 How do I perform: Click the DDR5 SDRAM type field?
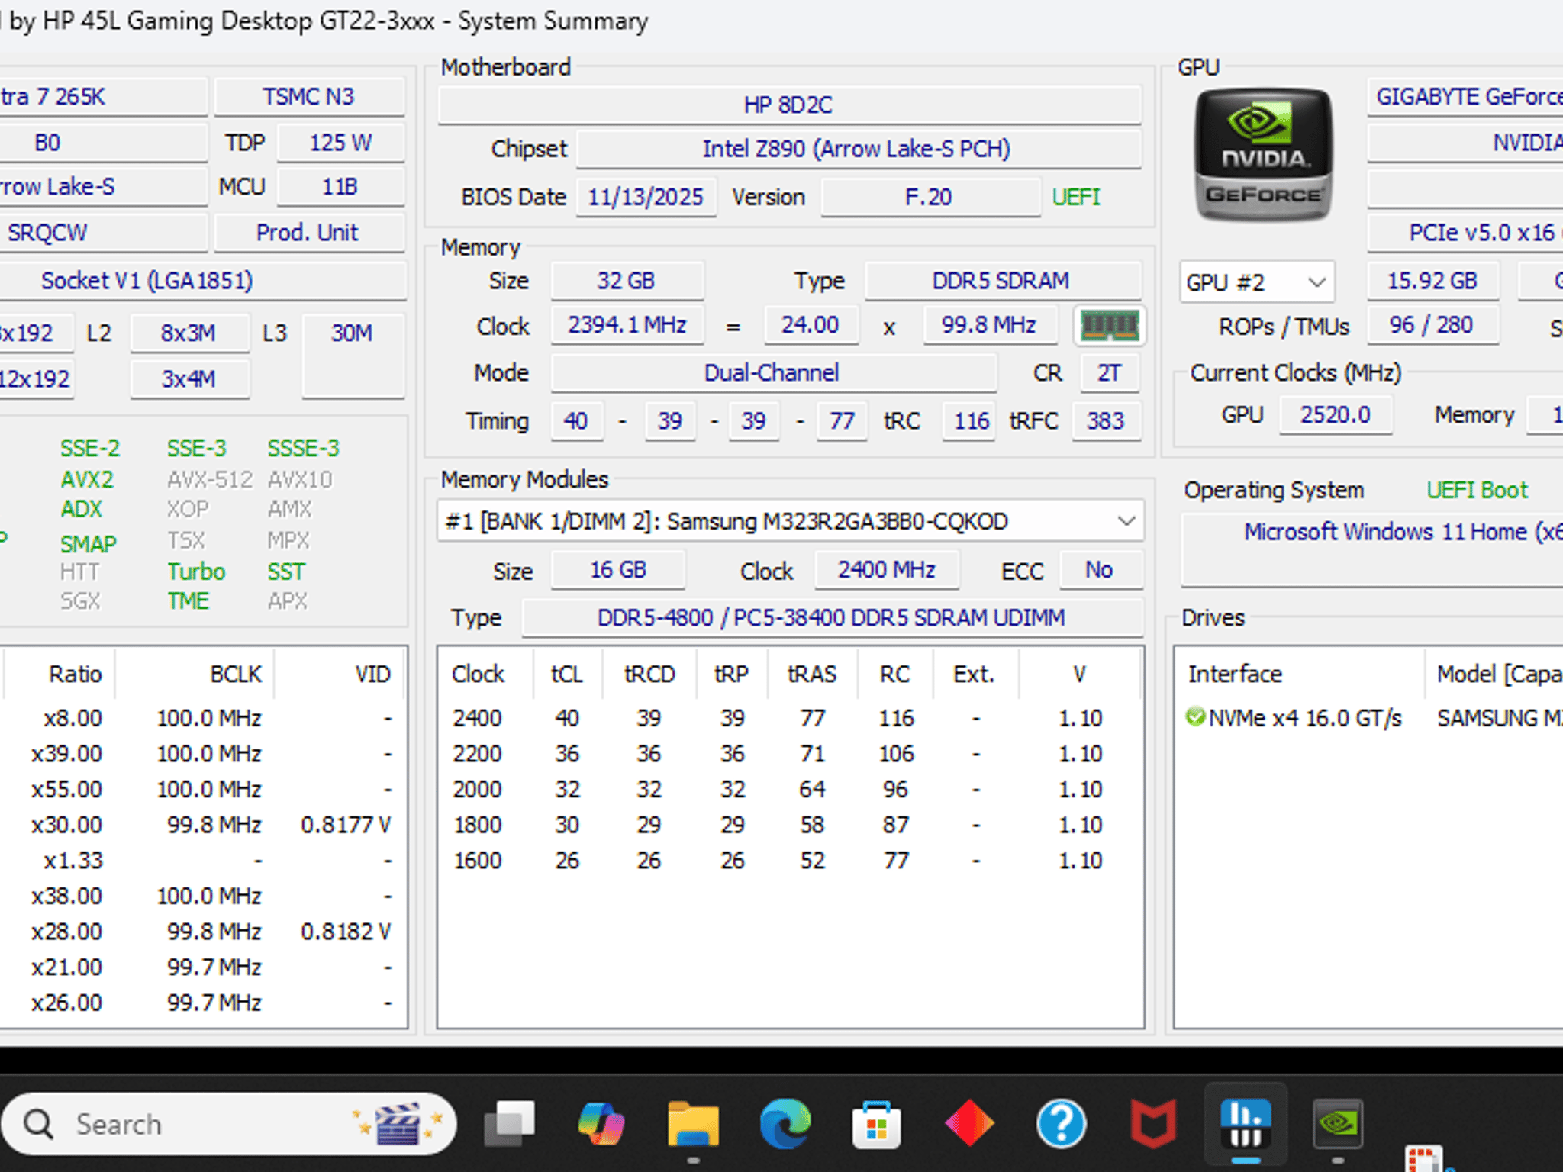click(1002, 281)
